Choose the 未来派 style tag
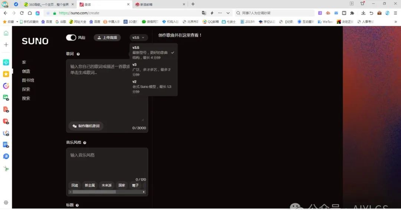 click(x=107, y=185)
